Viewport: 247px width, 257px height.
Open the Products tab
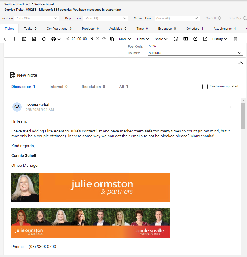click(x=90, y=29)
